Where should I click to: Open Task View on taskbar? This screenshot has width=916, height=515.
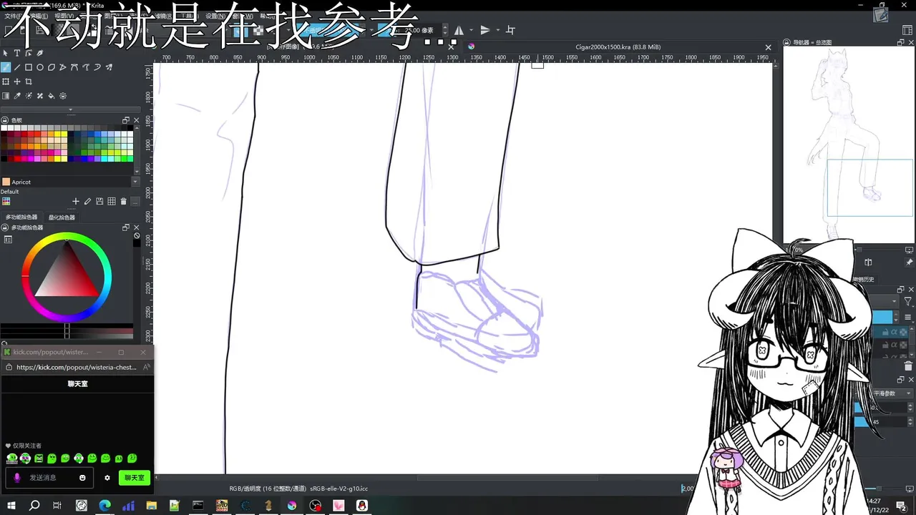click(57, 506)
